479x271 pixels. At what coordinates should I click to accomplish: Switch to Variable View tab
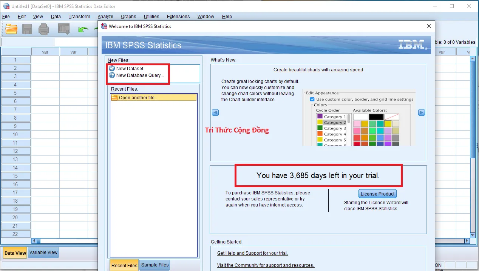click(43, 253)
